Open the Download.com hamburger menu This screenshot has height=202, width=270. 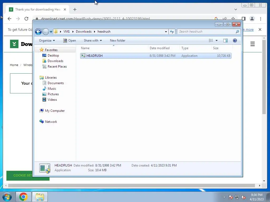[x=252, y=44]
